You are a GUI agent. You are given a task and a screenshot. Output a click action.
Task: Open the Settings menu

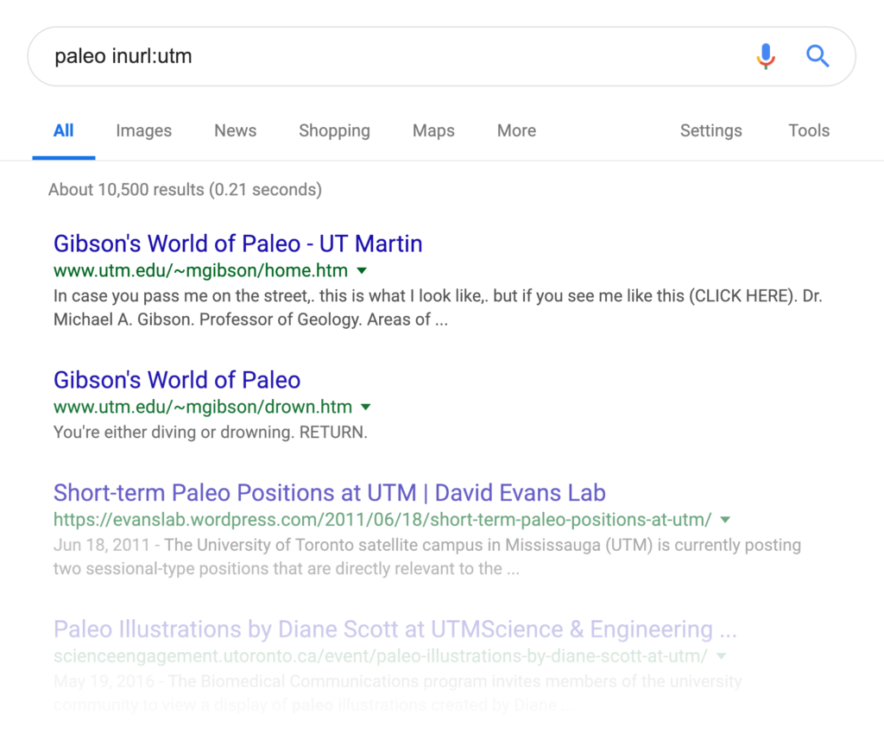coord(710,130)
